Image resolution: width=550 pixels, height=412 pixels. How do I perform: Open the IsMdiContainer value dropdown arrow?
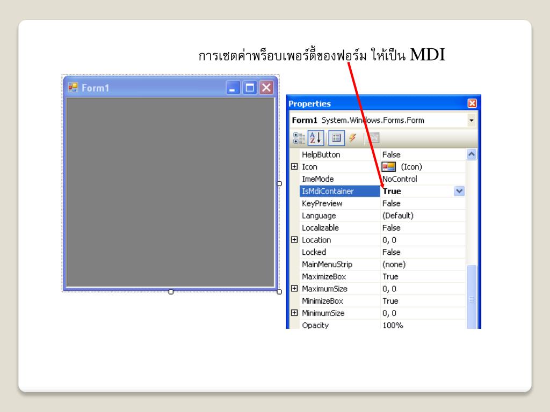[x=459, y=192]
